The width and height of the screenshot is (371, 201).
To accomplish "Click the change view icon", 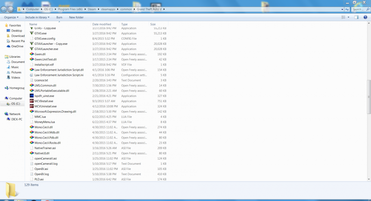I will click(343, 17).
